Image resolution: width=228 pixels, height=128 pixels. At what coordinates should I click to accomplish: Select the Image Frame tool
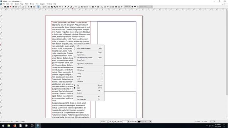pyautogui.click(x=43, y=7)
